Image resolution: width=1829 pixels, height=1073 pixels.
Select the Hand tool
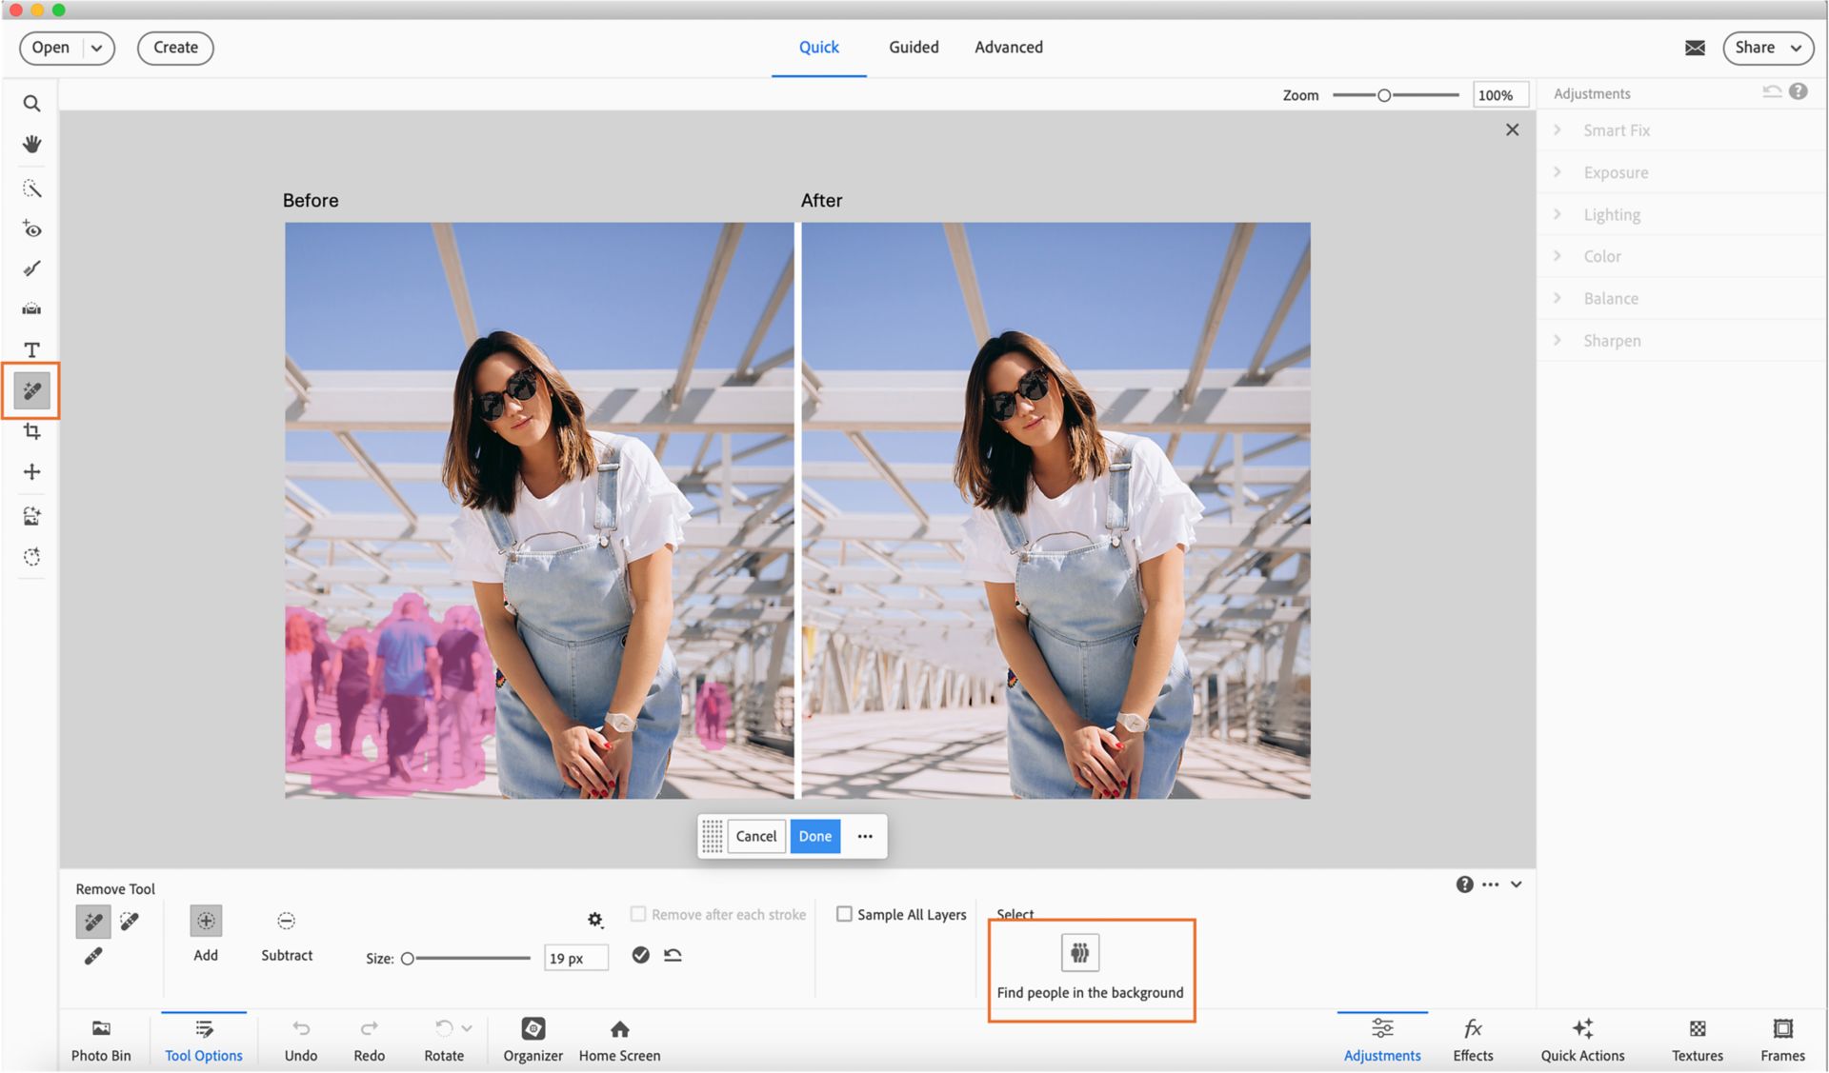click(x=31, y=145)
